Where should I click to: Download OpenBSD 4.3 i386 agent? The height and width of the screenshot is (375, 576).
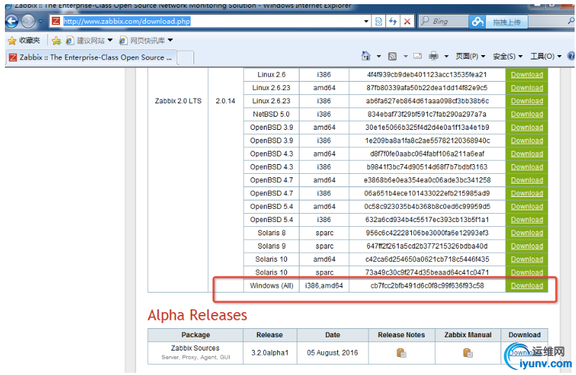526,167
